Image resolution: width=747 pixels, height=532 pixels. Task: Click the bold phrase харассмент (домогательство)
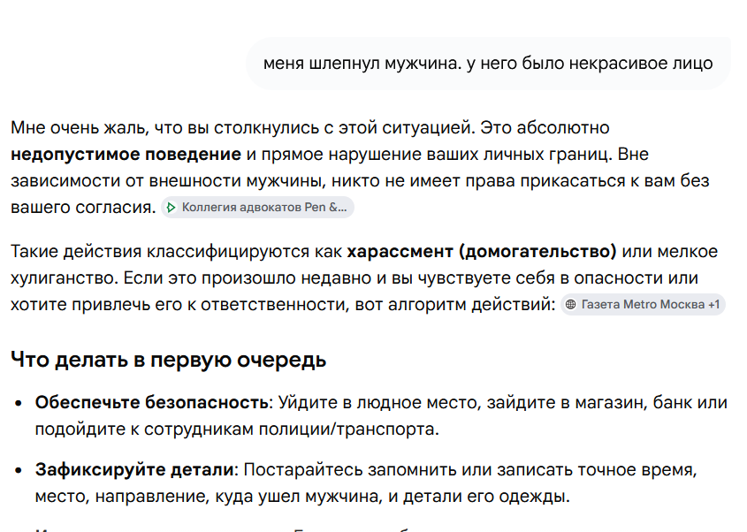click(482, 252)
